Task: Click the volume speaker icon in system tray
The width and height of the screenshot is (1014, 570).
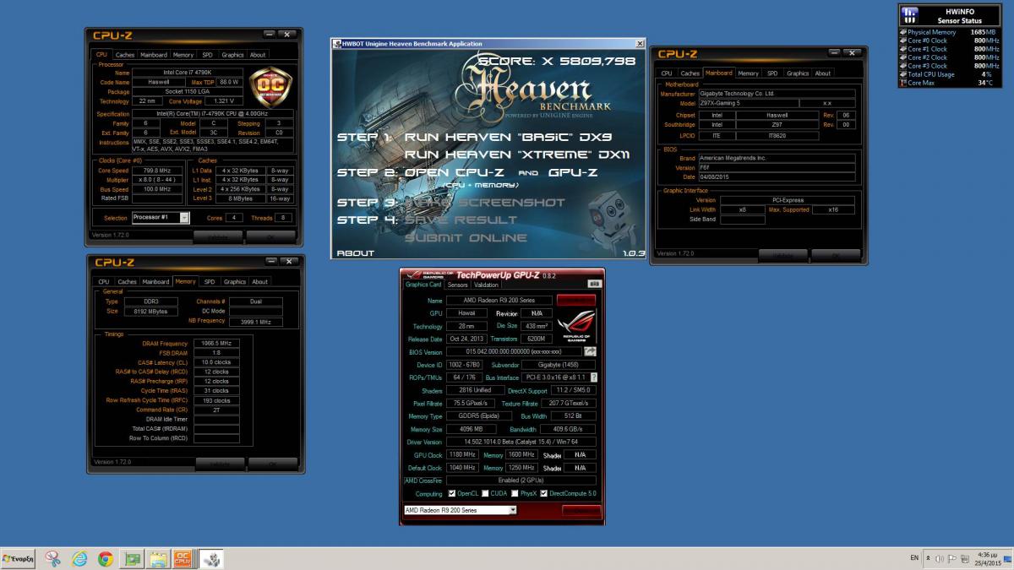Action: [940, 558]
